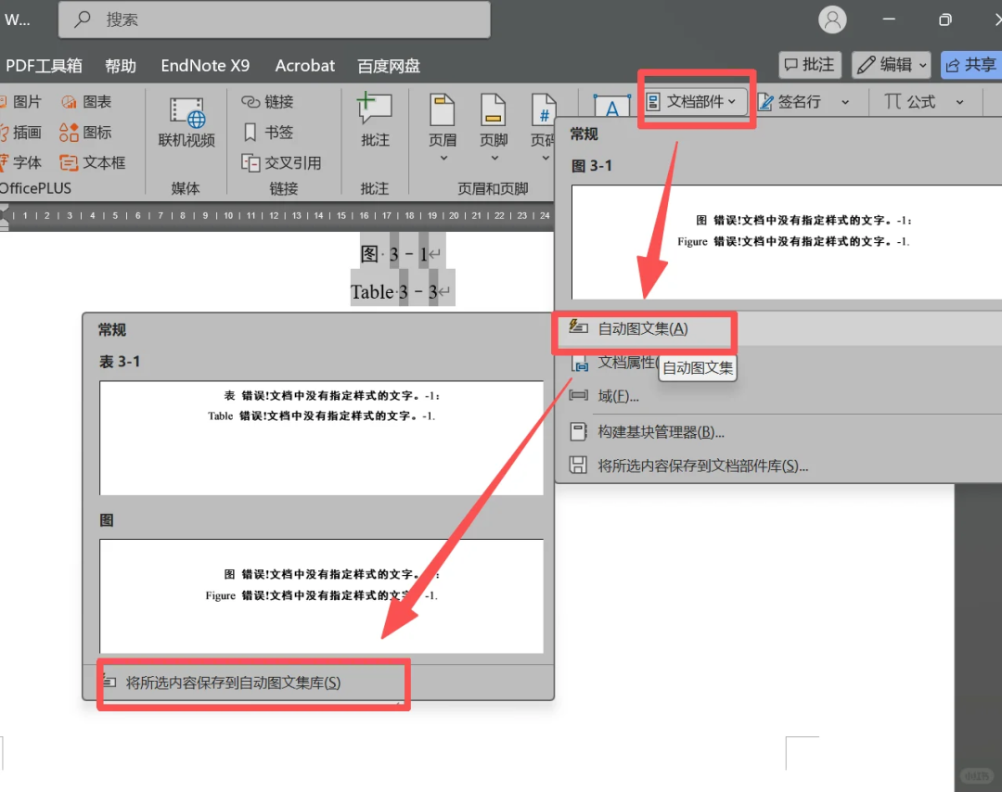The image size is (1002, 792).
Task: Open the 链接 link tool
Action: click(268, 102)
